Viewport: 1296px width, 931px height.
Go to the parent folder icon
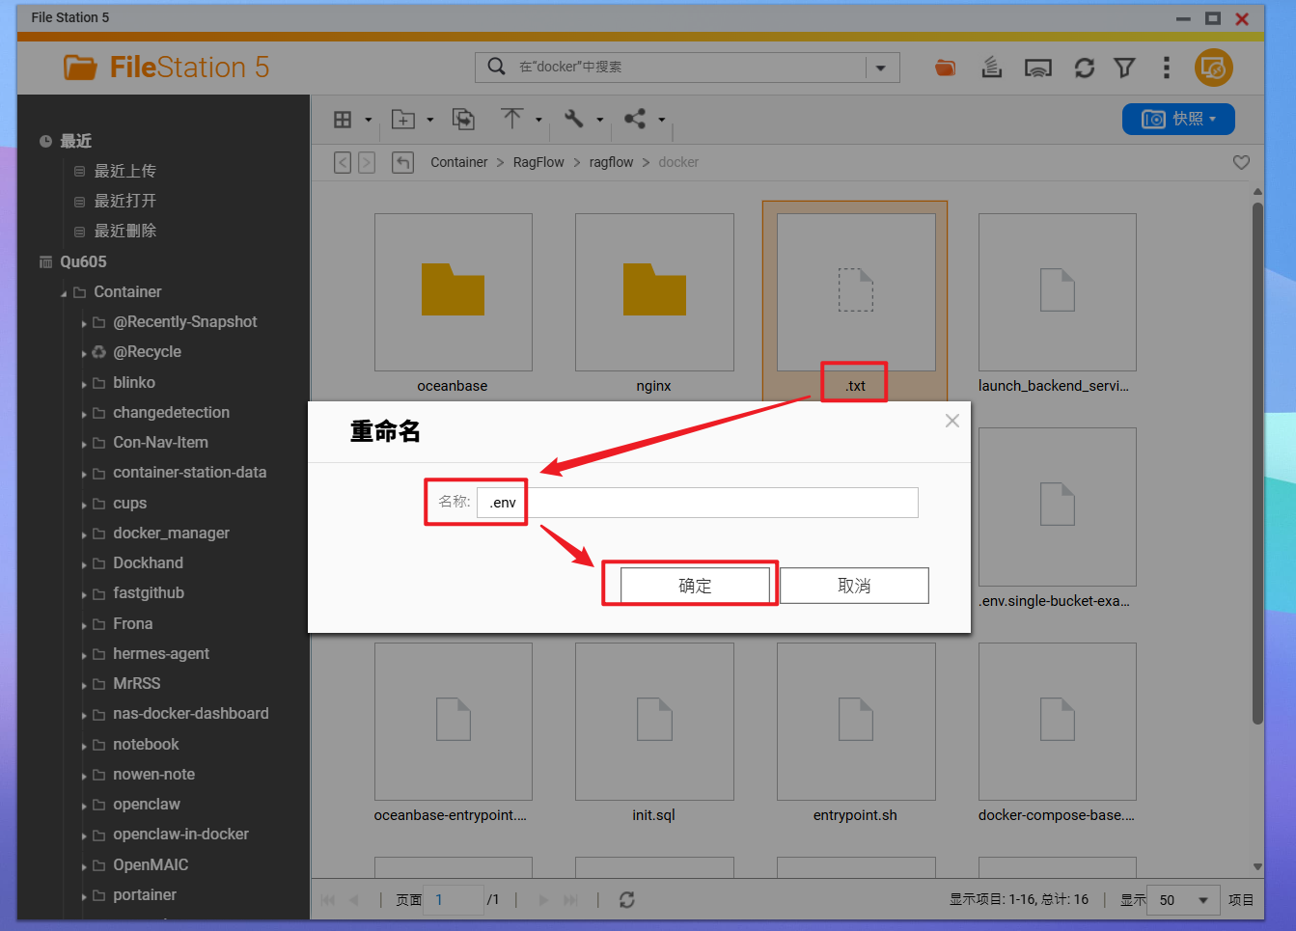tap(403, 162)
